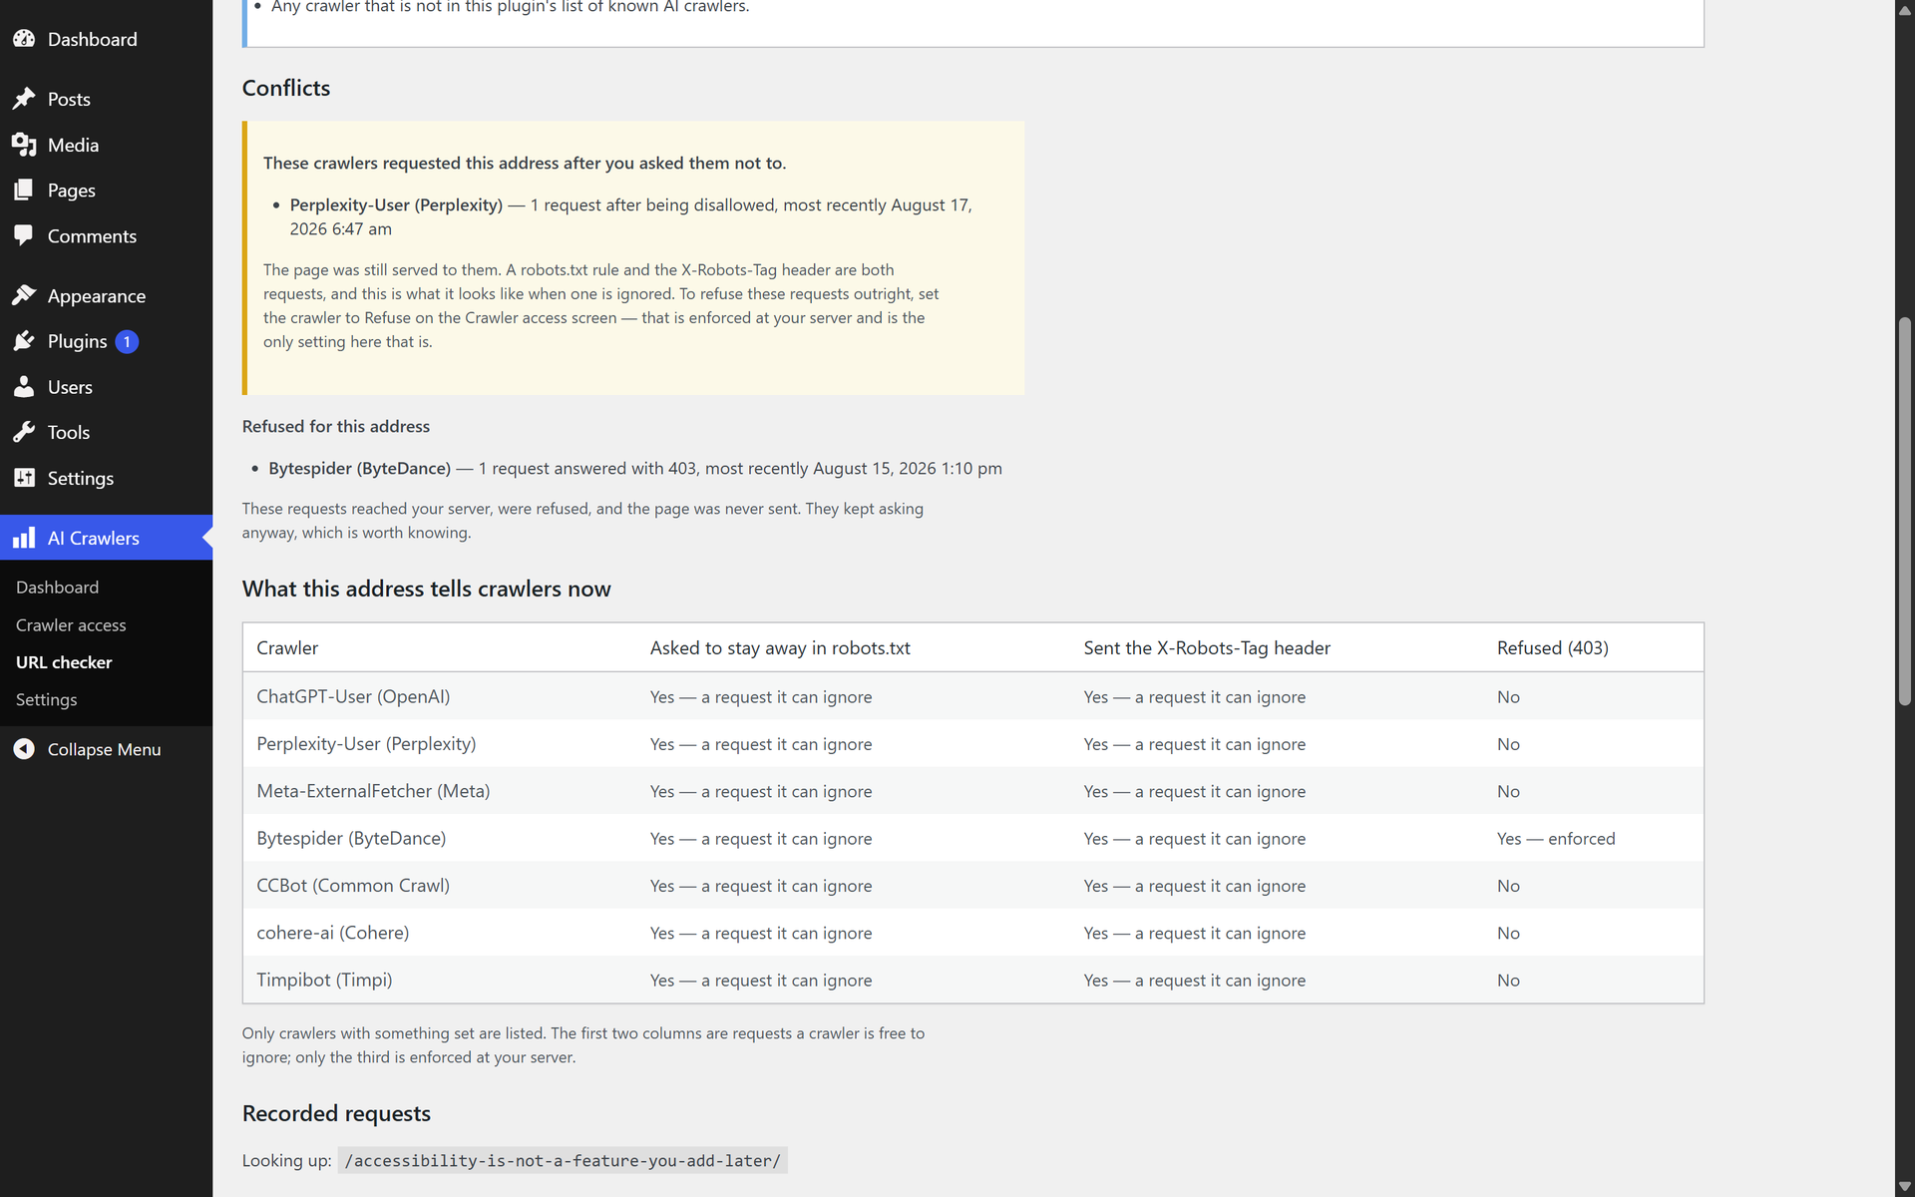Click Bytespider in the refused list
The height and width of the screenshot is (1197, 1915).
coord(359,468)
